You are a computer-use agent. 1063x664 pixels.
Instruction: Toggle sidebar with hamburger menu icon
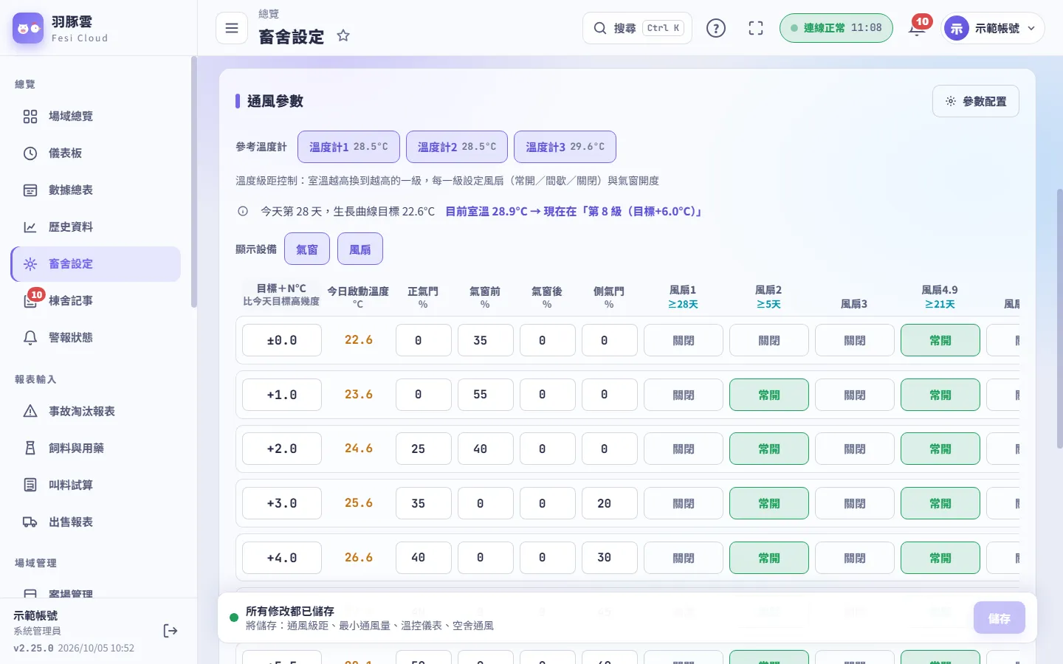[x=232, y=28]
